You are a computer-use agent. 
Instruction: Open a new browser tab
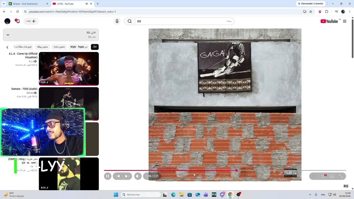click(98, 4)
